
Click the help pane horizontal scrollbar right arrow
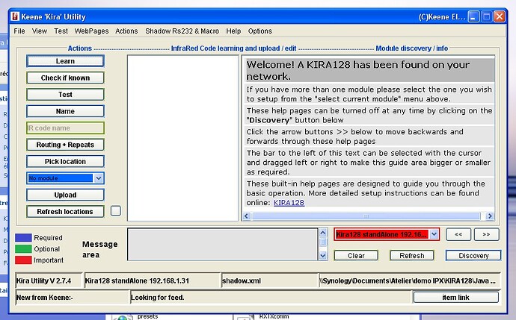tap(490, 216)
